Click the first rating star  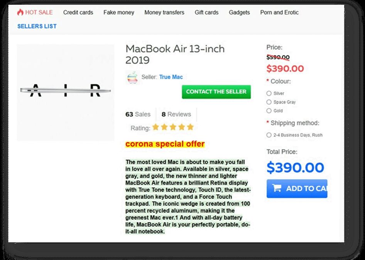coord(155,127)
